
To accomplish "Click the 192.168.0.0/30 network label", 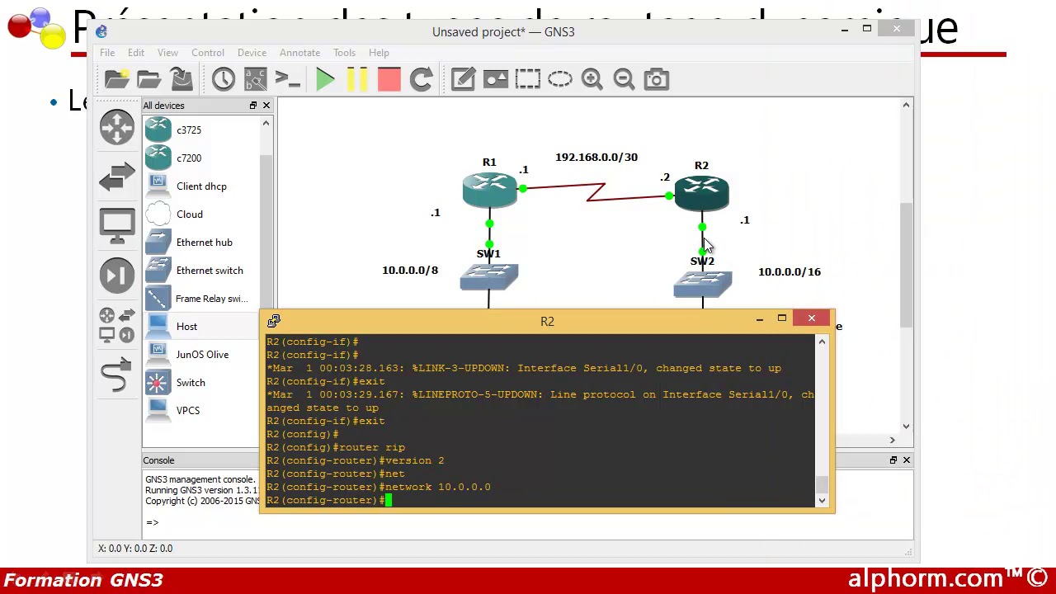I will click(596, 157).
